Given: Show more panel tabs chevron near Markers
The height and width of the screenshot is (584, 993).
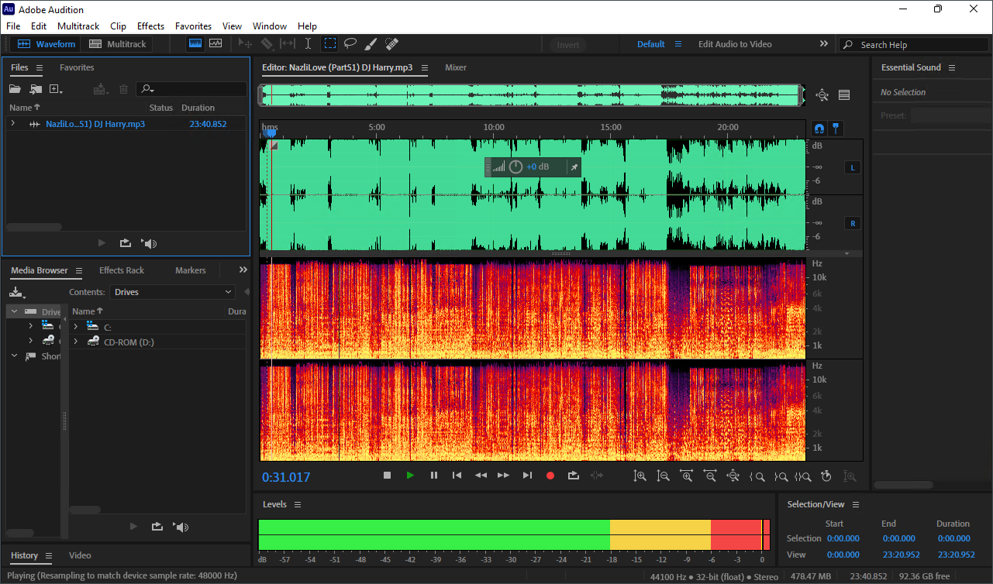Looking at the screenshot, I should tap(243, 270).
